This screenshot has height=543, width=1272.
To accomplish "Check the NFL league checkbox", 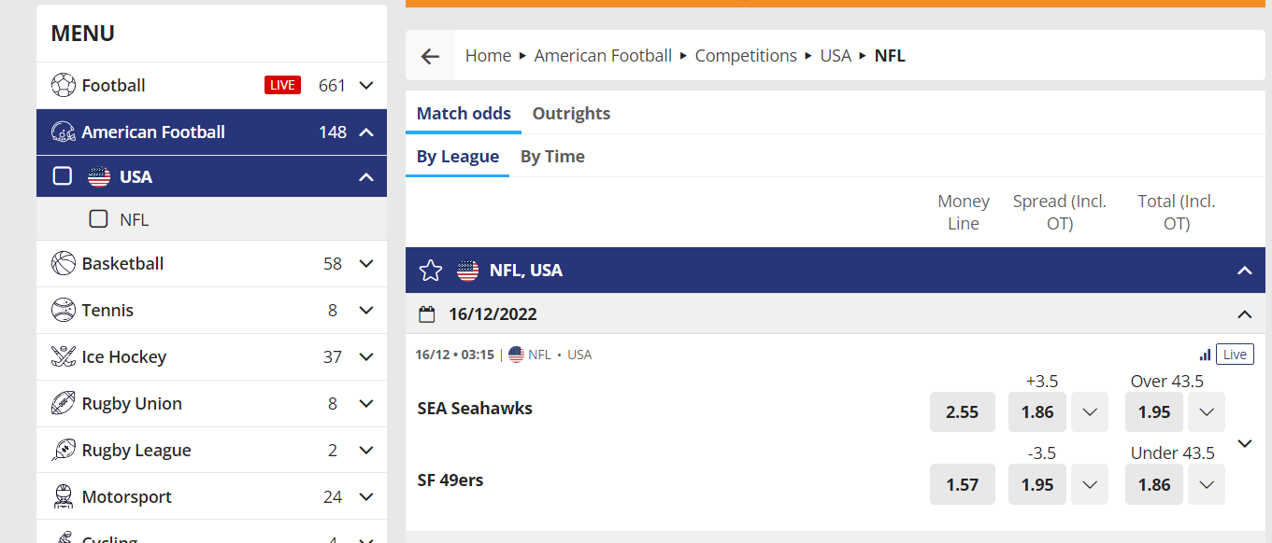I will click(98, 219).
